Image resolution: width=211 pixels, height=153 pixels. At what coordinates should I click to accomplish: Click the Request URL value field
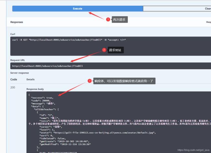(111, 66)
